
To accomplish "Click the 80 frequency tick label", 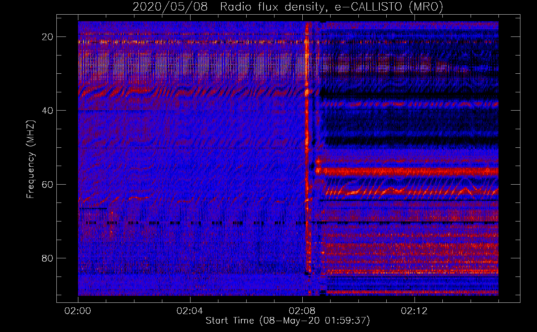I will pos(48,258).
